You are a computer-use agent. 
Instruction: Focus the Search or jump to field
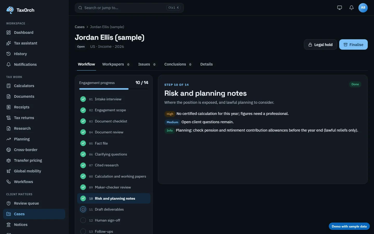tap(129, 8)
